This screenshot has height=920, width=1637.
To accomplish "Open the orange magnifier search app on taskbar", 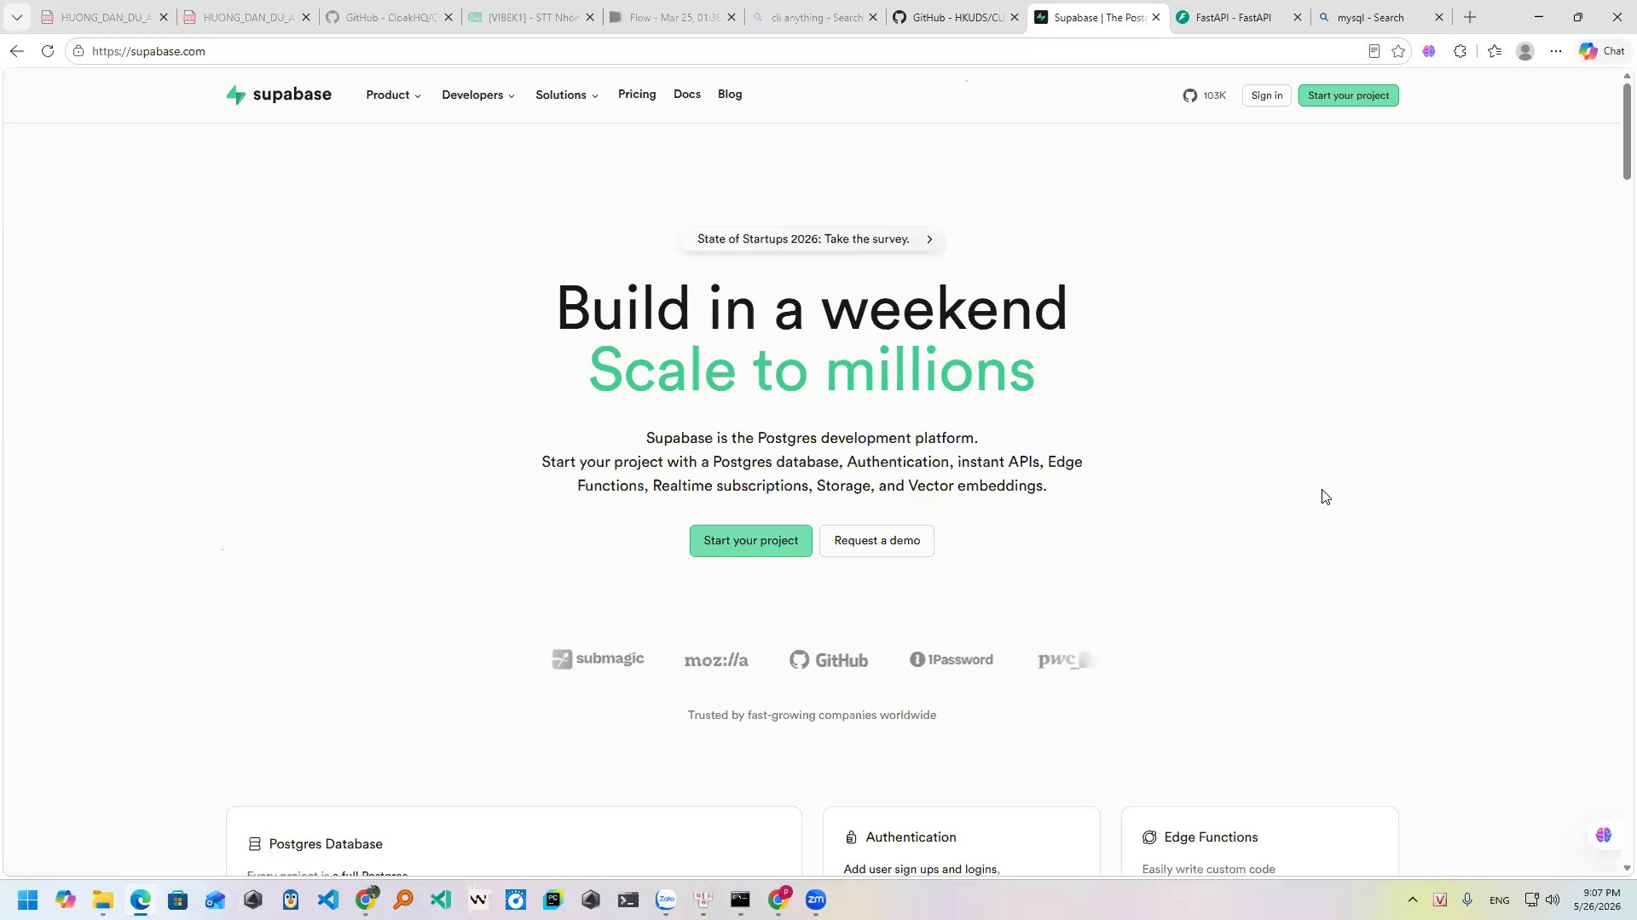I will click(403, 900).
